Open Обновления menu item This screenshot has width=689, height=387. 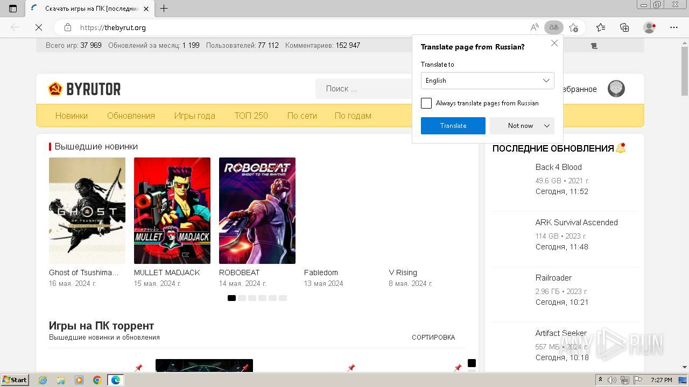131,116
